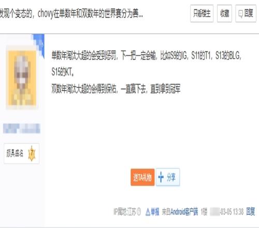Click the speech bubble reply icon

(x=240, y=14)
